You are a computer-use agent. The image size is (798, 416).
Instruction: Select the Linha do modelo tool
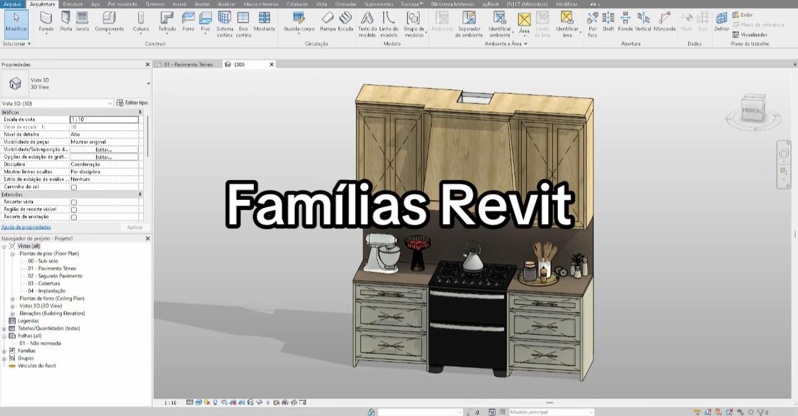pos(388,24)
